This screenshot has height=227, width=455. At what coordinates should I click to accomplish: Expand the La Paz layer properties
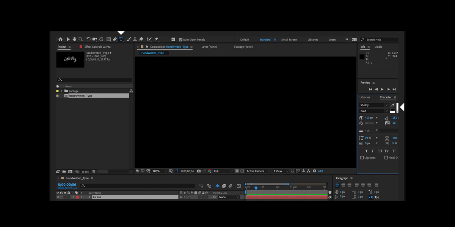tap(74, 197)
